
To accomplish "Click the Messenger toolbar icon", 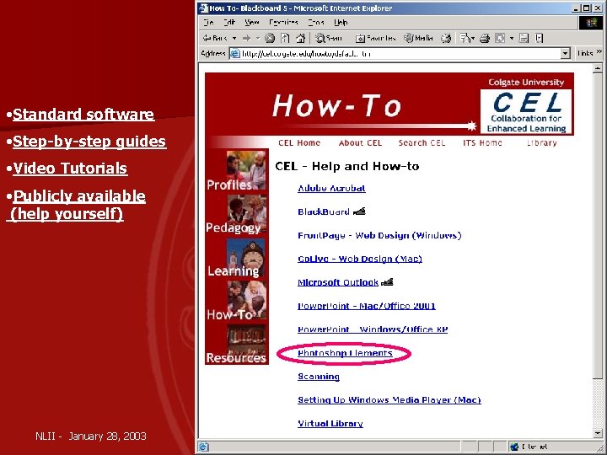I will click(x=540, y=38).
